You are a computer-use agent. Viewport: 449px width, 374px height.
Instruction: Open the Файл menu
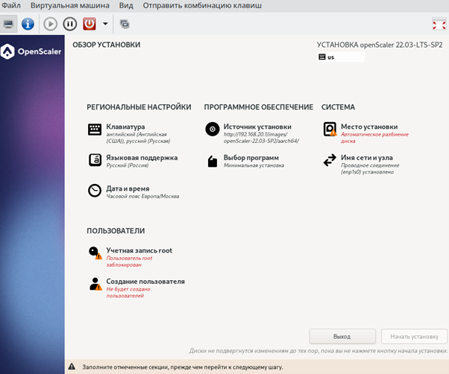(11, 6)
